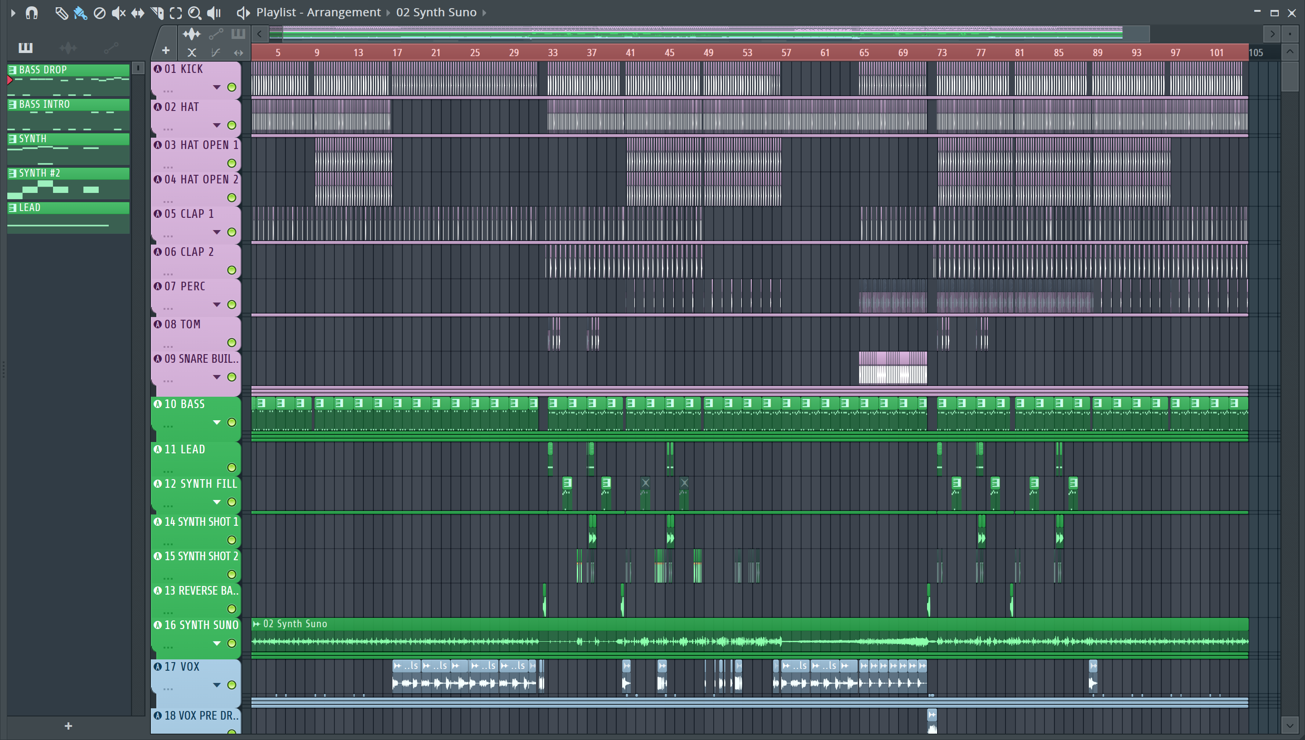The height and width of the screenshot is (740, 1305).
Task: Select the Playback speaker tool
Action: [214, 12]
